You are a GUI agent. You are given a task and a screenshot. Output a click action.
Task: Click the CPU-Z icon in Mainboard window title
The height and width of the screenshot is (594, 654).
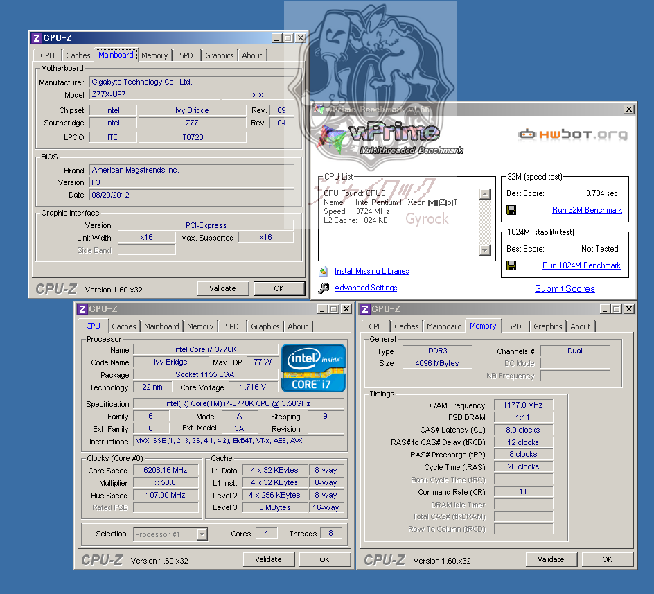point(36,38)
